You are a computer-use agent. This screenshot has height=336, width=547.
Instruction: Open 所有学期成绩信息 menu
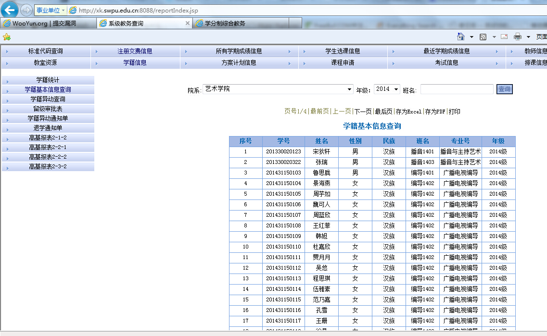point(239,51)
